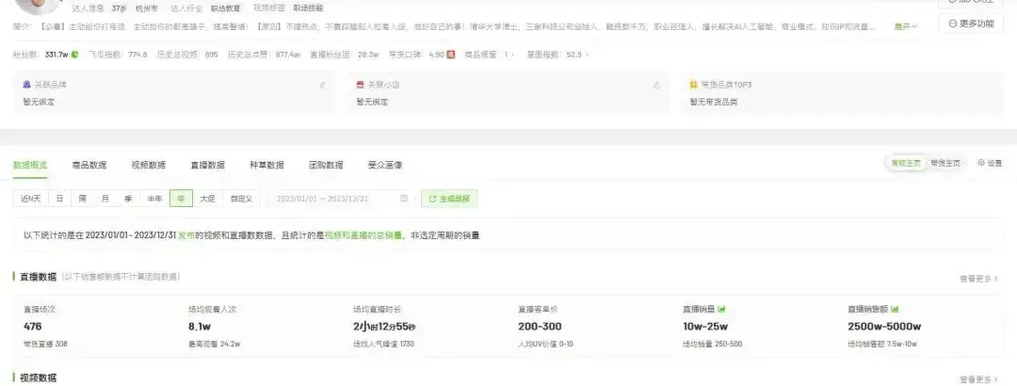Viewport: 1017px width, 386px height.
Task: Switch to 带货主页 view
Action: (x=945, y=164)
